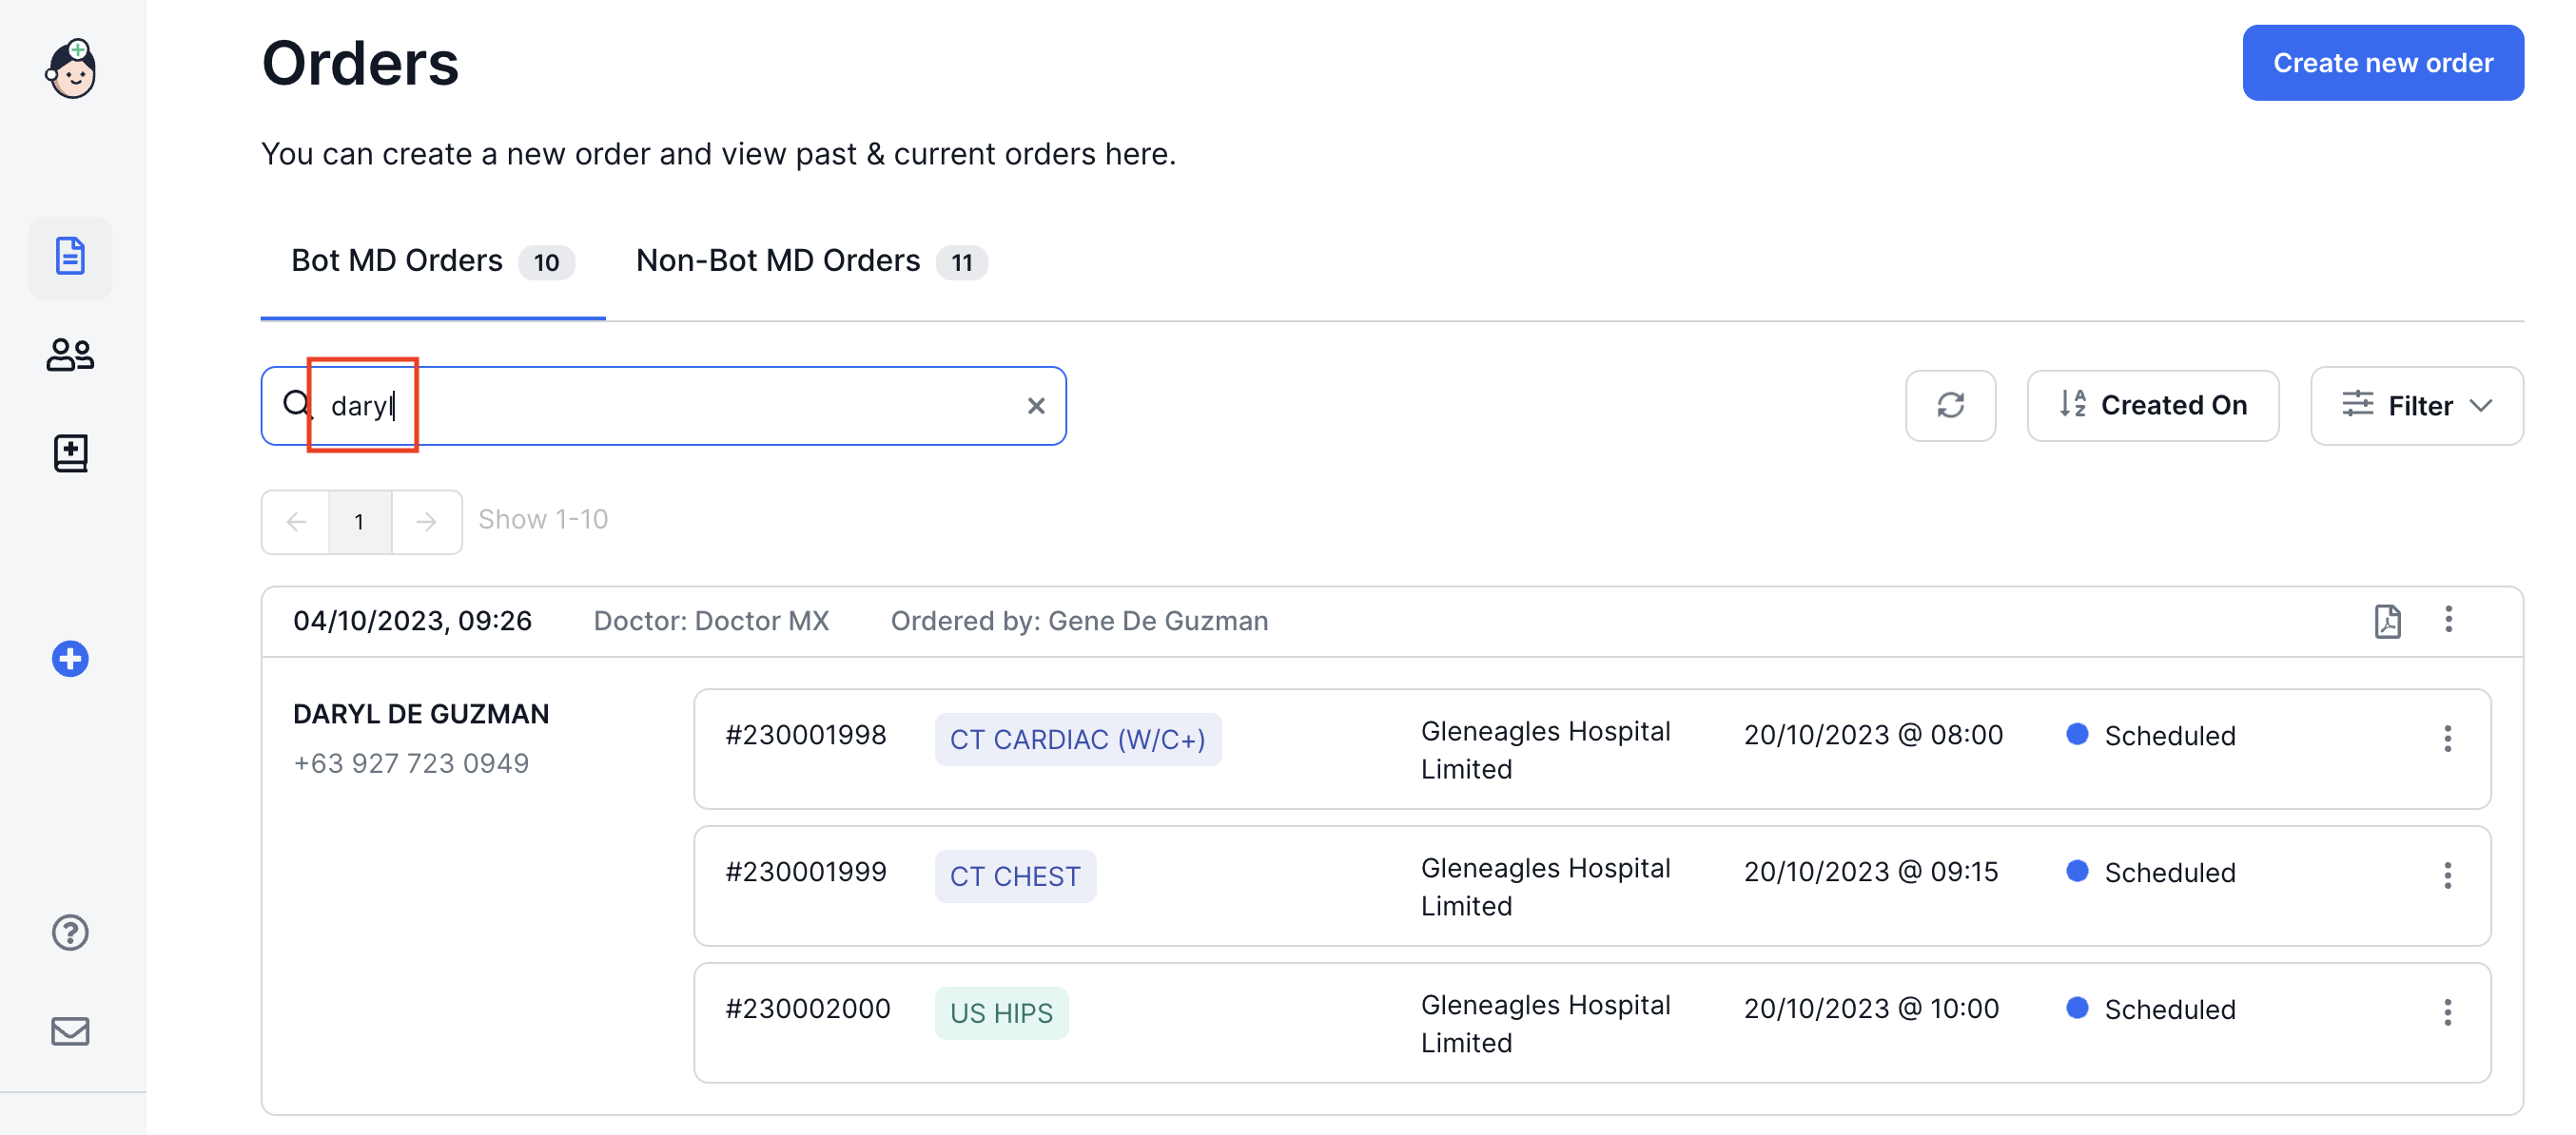Expand the Filter dropdown
The image size is (2576, 1135).
(2415, 406)
